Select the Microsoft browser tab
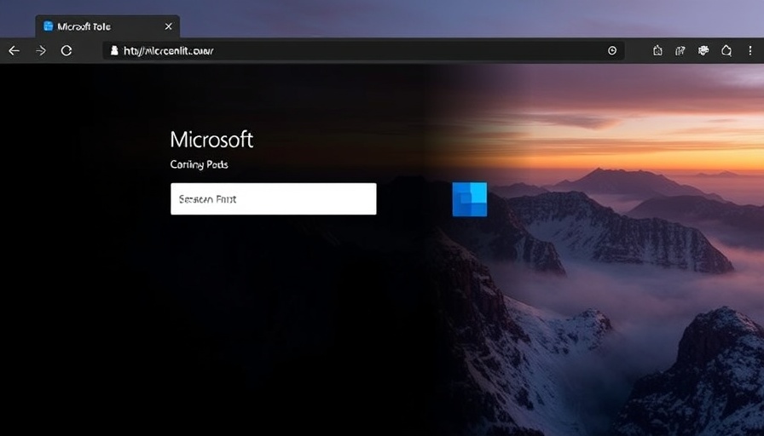 point(107,26)
